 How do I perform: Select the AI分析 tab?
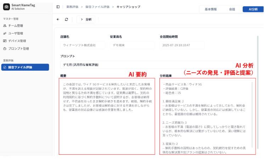[253, 9]
